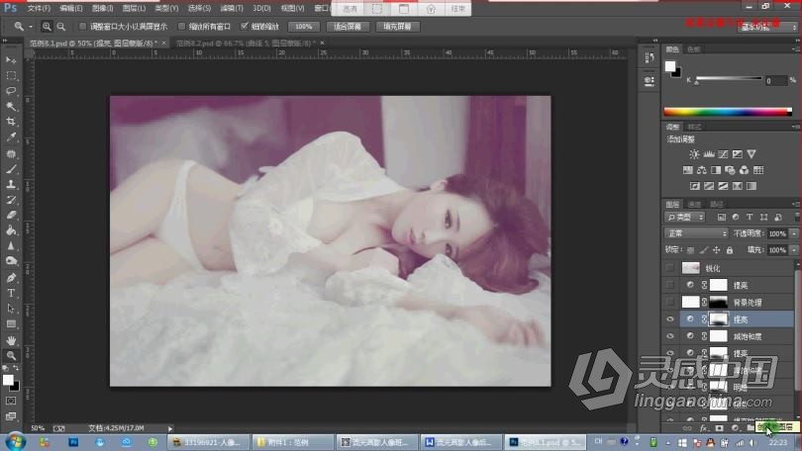
Task: Select the Path Selection tool
Action: 11,309
